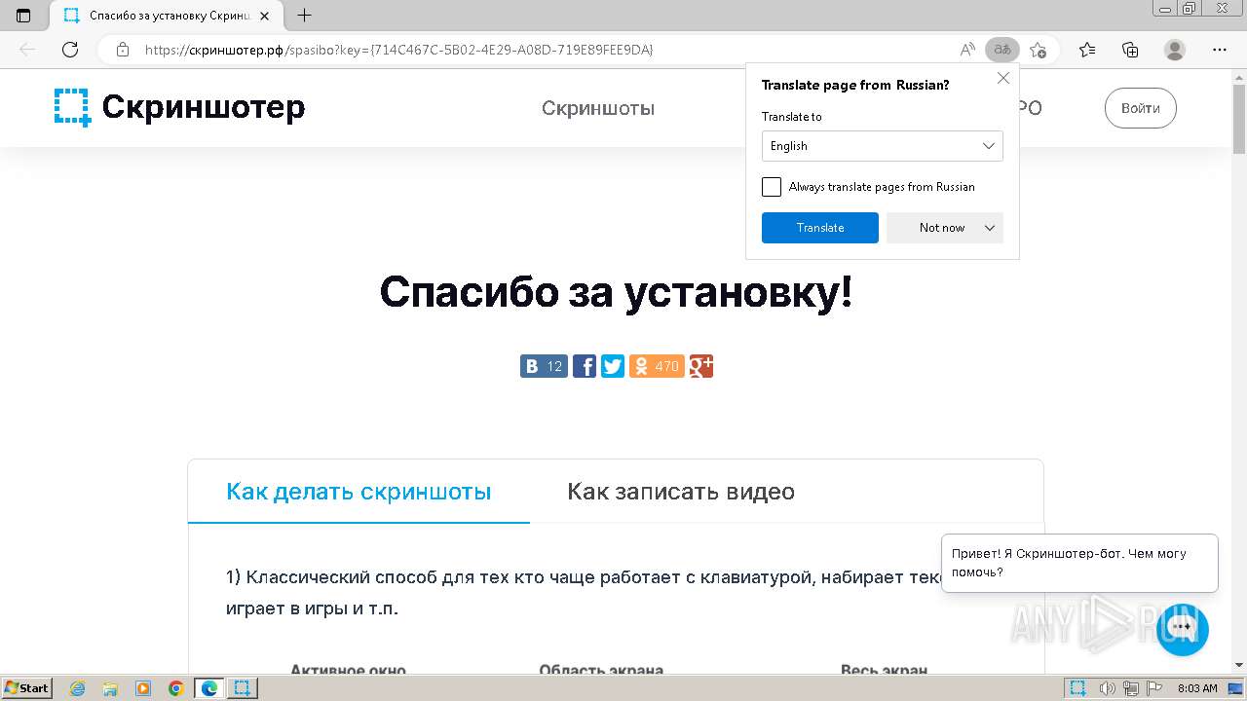Click the Read aloud icon
Viewport: 1247px width, 701px height.
coord(967,50)
